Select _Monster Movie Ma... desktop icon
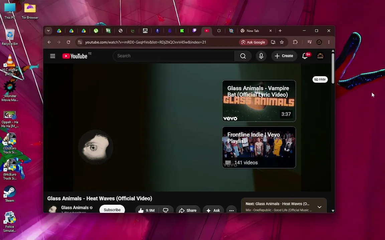The image size is (385, 240). (10, 91)
